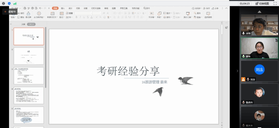Toggle microphone icon on 涂玮's video tile
The width and height of the screenshot is (279, 128).
pyautogui.click(x=243, y=33)
